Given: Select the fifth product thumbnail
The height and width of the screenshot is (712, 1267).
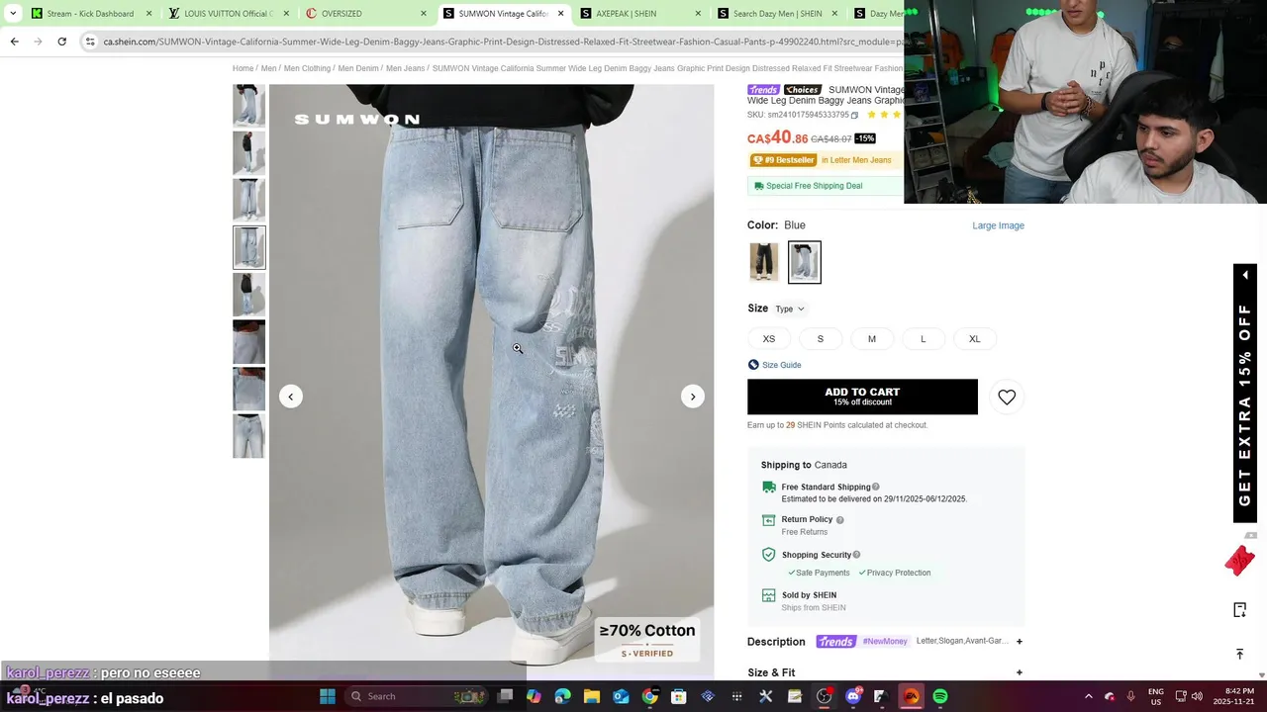Looking at the screenshot, I should coord(248,295).
